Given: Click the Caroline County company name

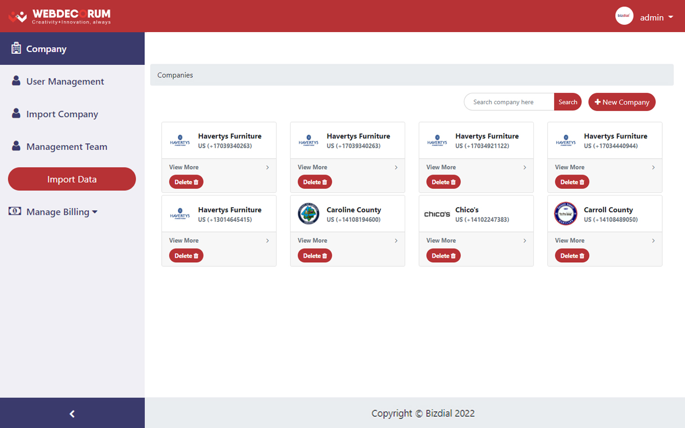Looking at the screenshot, I should pyautogui.click(x=354, y=210).
